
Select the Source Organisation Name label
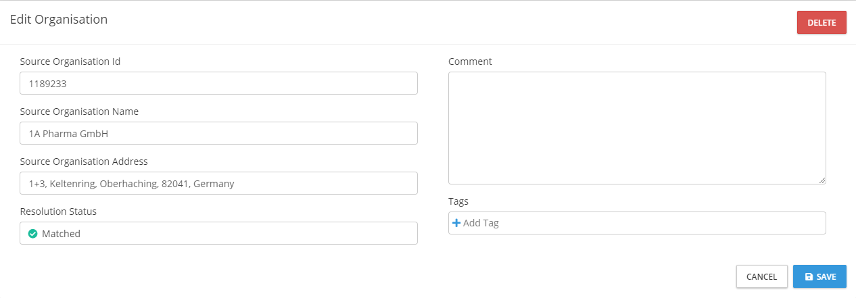[x=79, y=111]
